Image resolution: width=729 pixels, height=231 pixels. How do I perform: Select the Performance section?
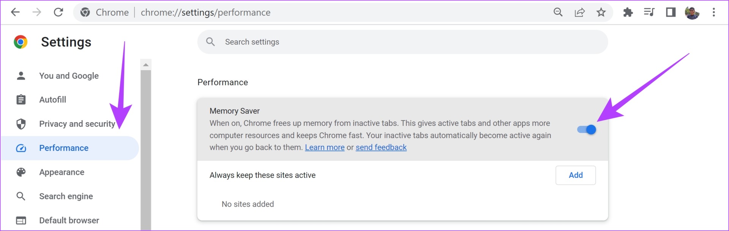[x=70, y=148]
